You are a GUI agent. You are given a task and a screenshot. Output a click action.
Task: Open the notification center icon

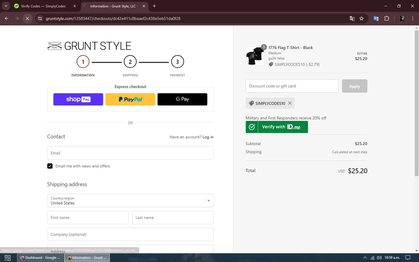coord(408,258)
